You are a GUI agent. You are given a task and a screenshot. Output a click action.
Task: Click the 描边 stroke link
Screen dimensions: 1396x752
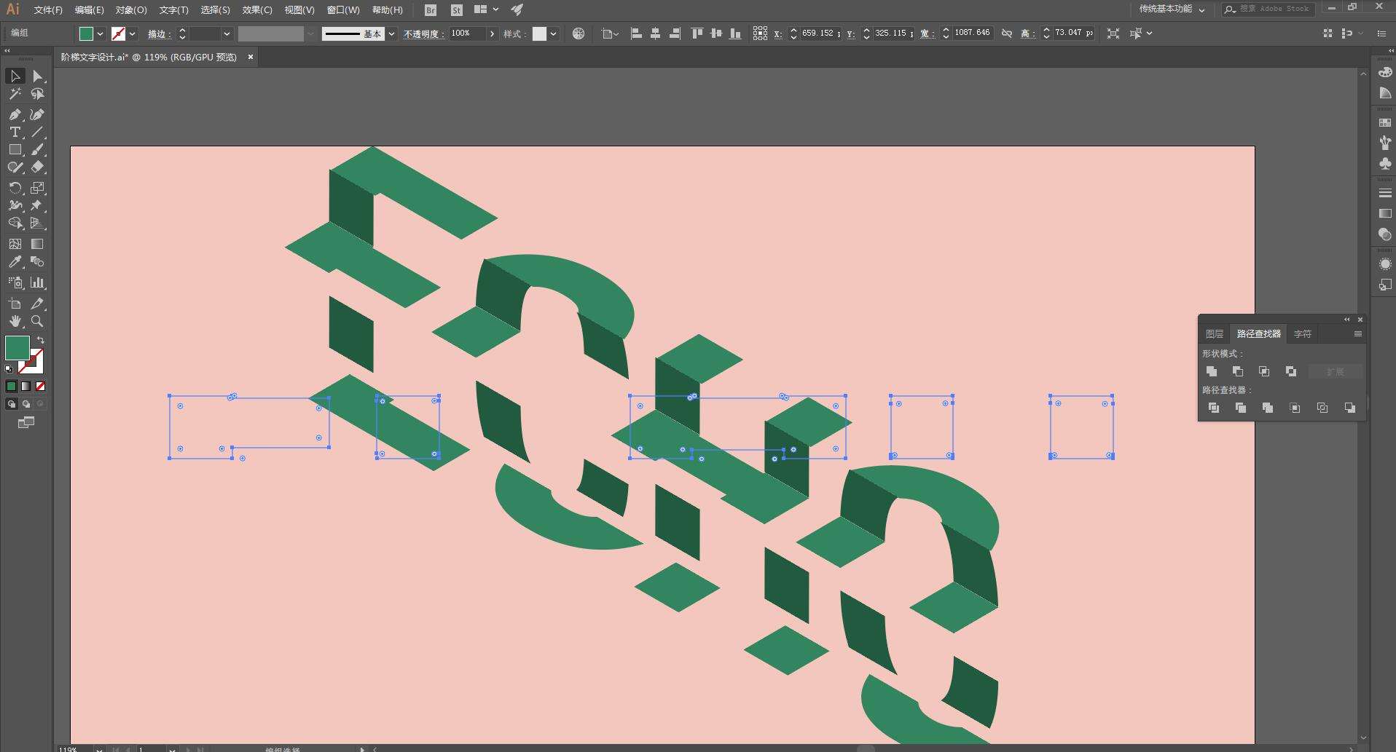(159, 34)
